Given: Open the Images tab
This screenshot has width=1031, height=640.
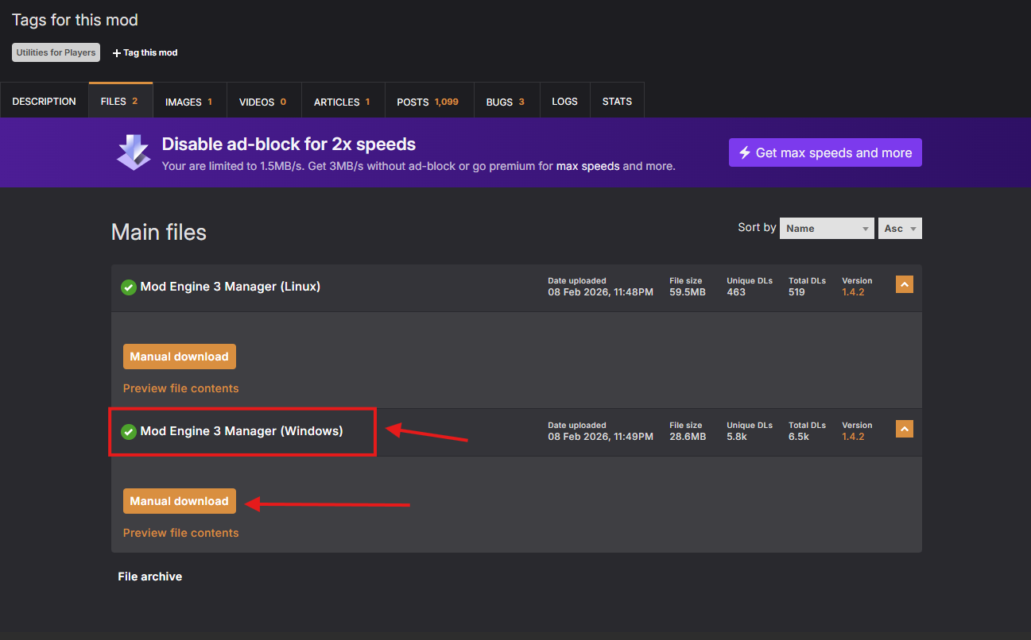Looking at the screenshot, I should tap(189, 102).
